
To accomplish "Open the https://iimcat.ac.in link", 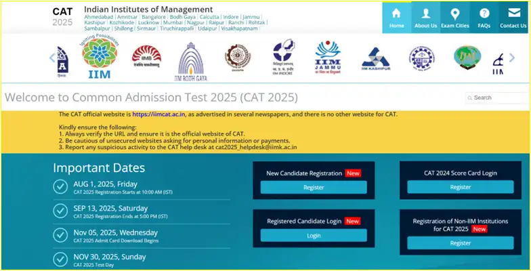I will [158, 114].
